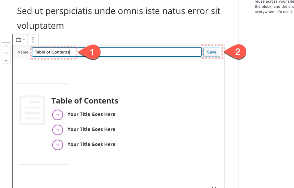Select the divider line above the contents
Viewport: 294px width, 188px height.
[43, 83]
